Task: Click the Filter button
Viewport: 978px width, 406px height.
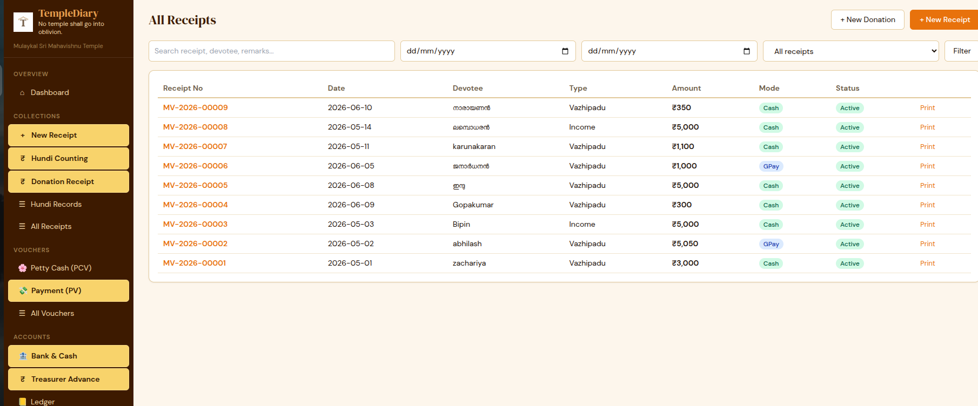Action: [x=961, y=51]
